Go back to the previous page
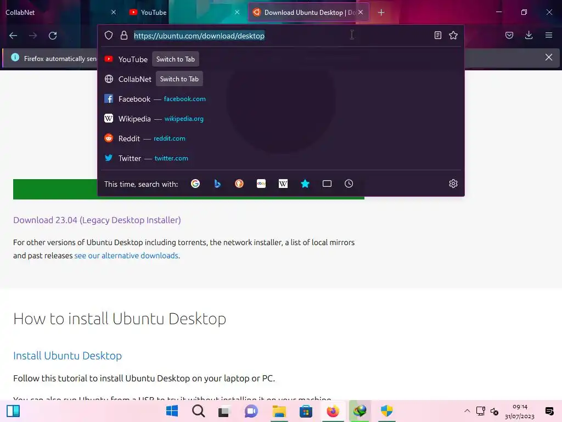The image size is (562, 422). point(13,36)
